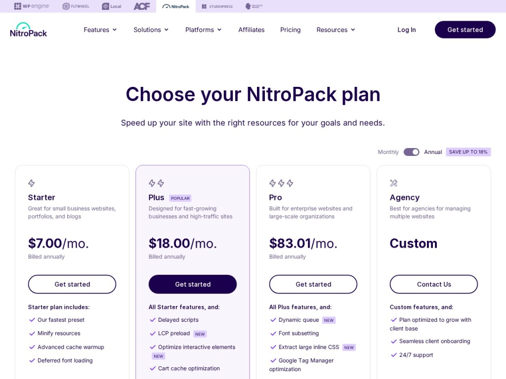Click checkmark beside Seamless client onboarding

tap(394, 341)
